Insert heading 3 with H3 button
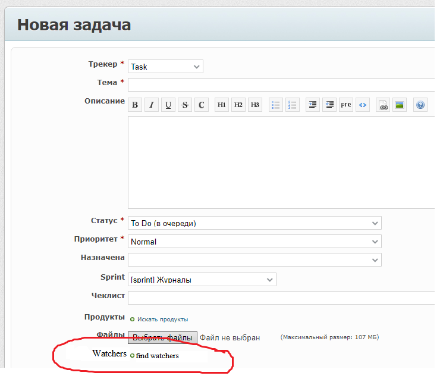Image resolution: width=443 pixels, height=382 pixels. 255,105
